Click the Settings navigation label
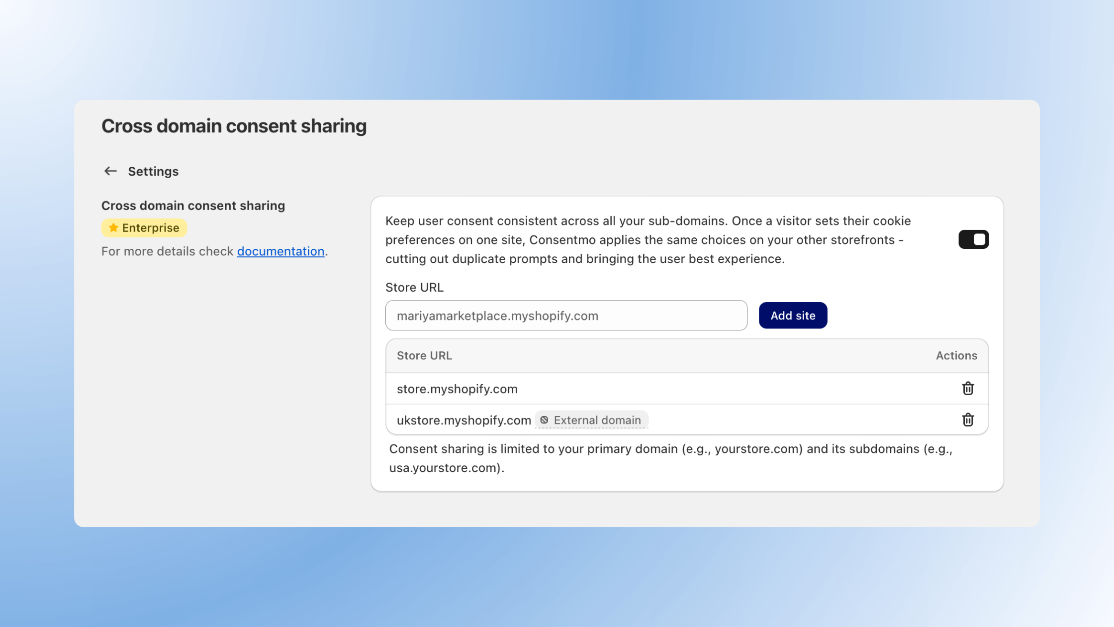1114x627 pixels. pyautogui.click(x=153, y=171)
